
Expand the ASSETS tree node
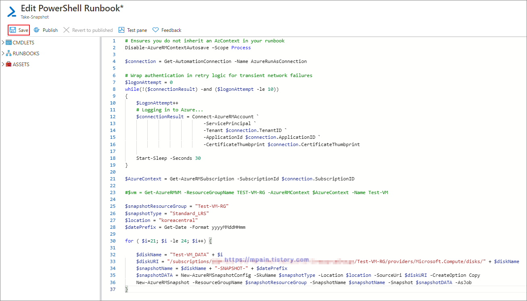[x=3, y=64]
